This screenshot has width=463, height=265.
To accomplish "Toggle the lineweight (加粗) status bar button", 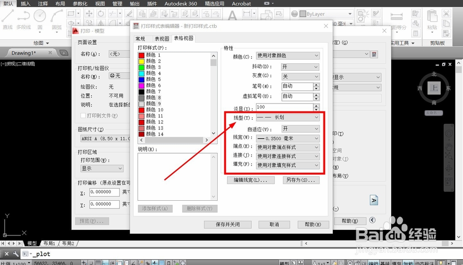I will pyautogui.click(x=408, y=263).
